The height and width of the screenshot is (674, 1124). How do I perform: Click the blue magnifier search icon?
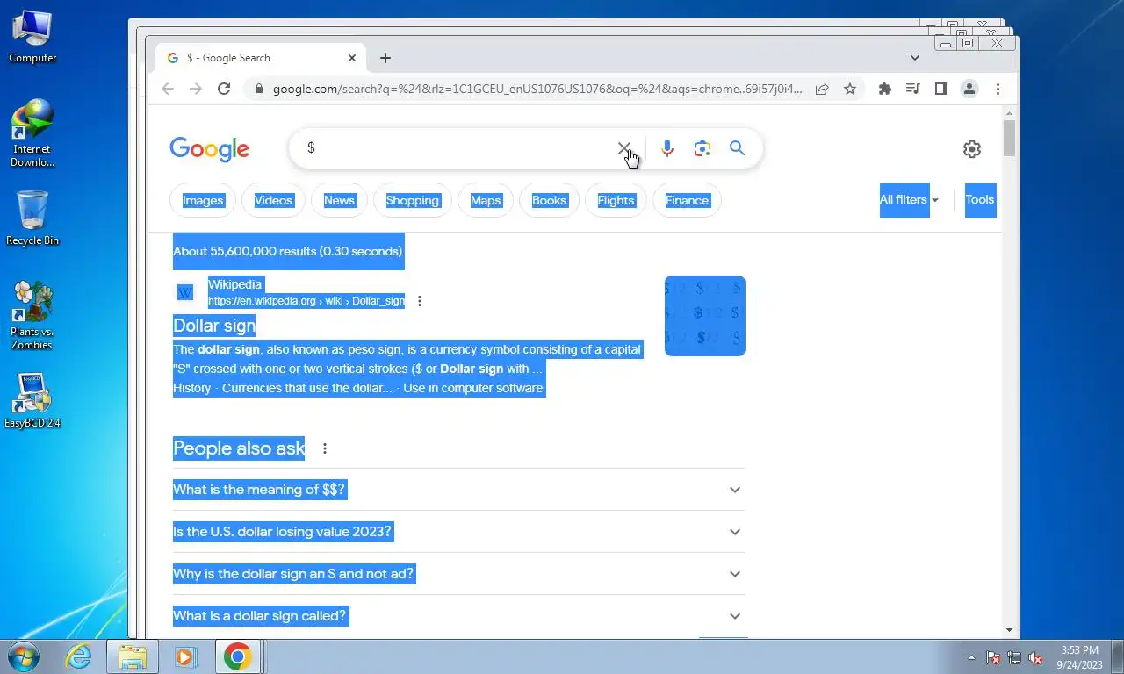(737, 148)
